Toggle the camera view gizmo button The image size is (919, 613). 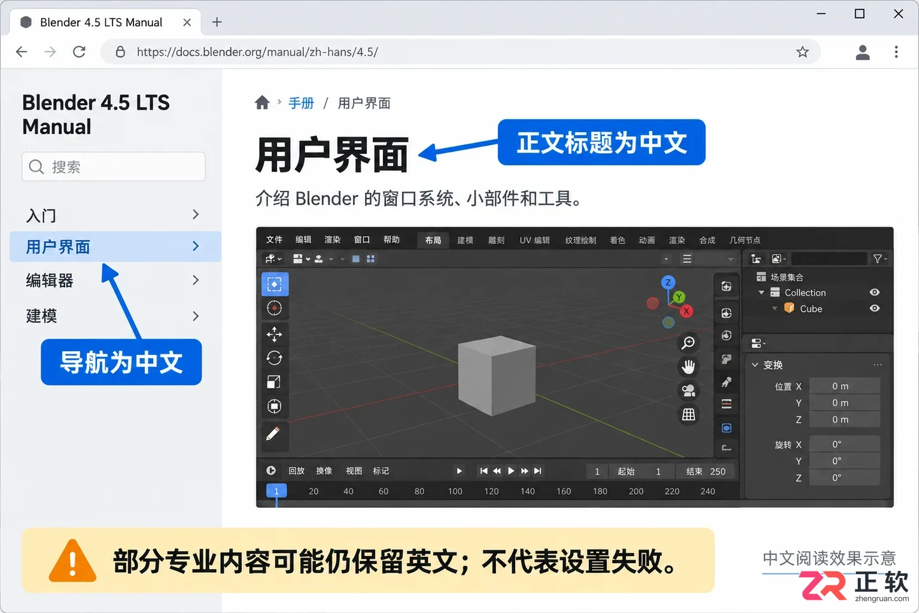pos(689,391)
